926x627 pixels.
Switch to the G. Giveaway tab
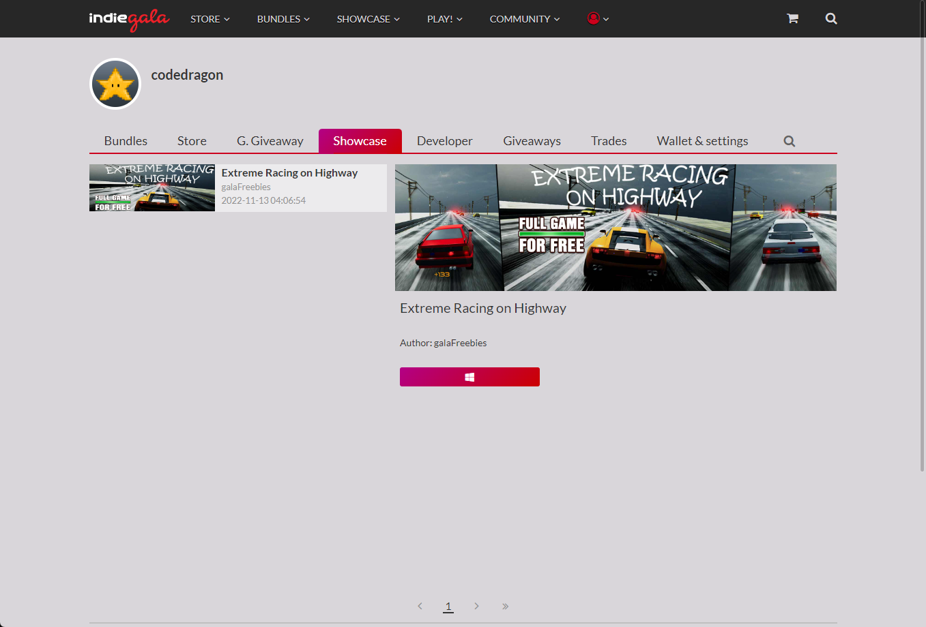tap(270, 141)
